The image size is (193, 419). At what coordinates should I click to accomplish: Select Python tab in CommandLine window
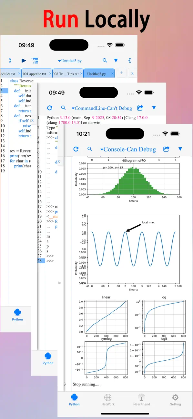pyautogui.click(x=48, y=358)
